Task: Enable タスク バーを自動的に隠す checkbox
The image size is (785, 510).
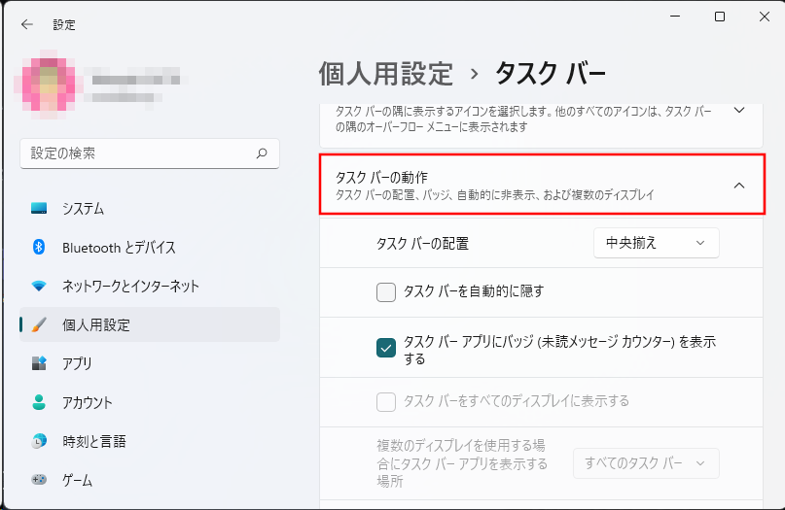Action: pyautogui.click(x=386, y=291)
